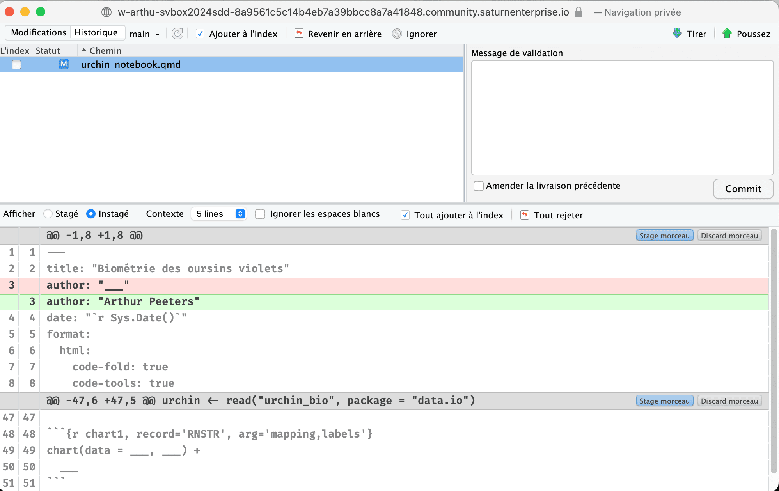The height and width of the screenshot is (491, 779).
Task: Switch to the Modifications tab
Action: (39, 32)
